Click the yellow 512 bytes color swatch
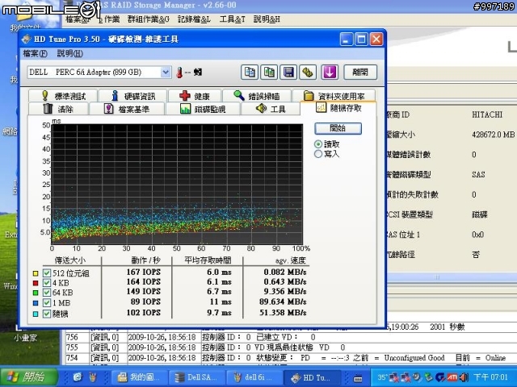The image size is (517, 387). [36, 273]
